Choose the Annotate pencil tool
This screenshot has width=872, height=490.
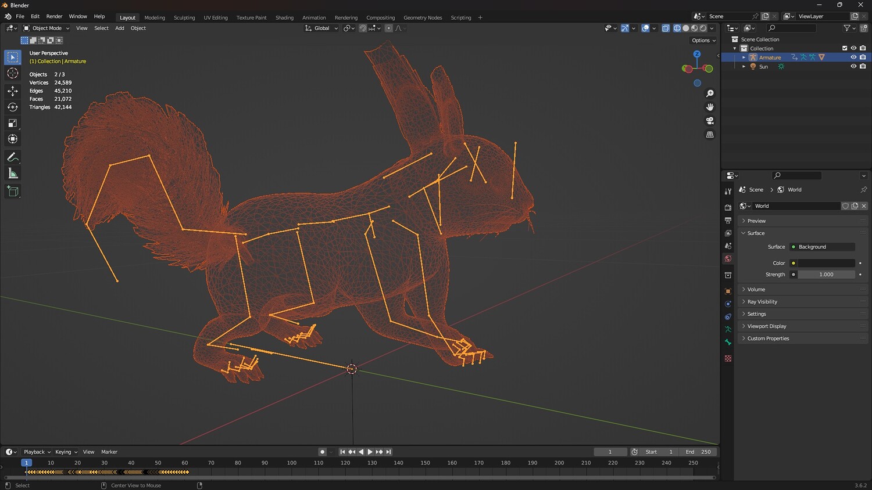point(12,157)
